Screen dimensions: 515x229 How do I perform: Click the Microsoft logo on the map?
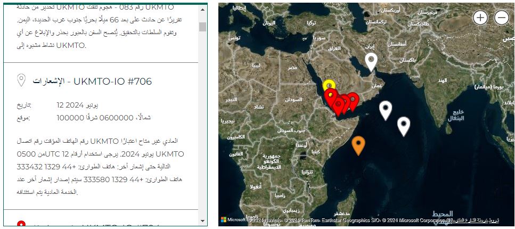click(224, 219)
